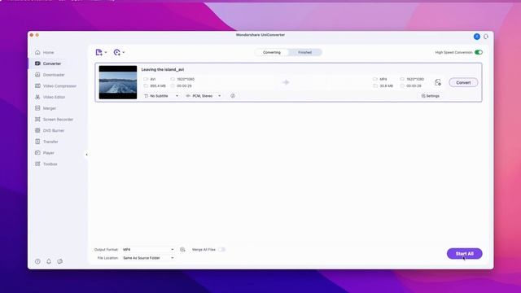Open notifications bell at sidebar bottom
Image resolution: width=521 pixels, height=293 pixels.
click(49, 261)
